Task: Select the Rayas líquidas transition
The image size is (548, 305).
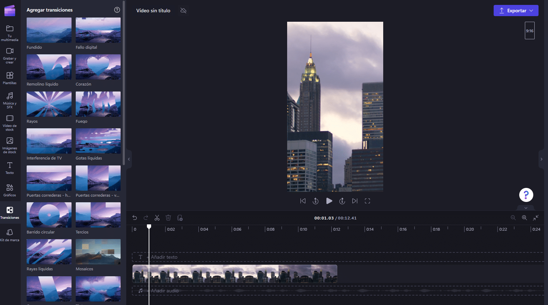Action: click(x=49, y=252)
